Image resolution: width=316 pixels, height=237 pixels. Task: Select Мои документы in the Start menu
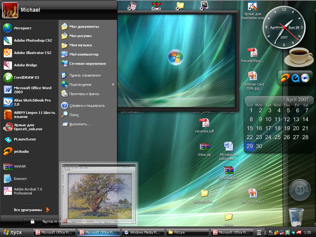coord(84,27)
